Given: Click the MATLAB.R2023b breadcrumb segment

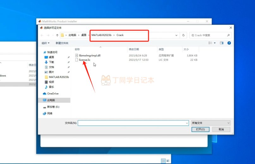Looking at the screenshot, I should (101, 35).
